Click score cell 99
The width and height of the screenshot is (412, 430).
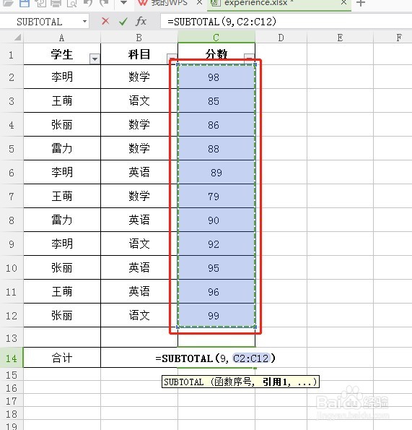216,316
